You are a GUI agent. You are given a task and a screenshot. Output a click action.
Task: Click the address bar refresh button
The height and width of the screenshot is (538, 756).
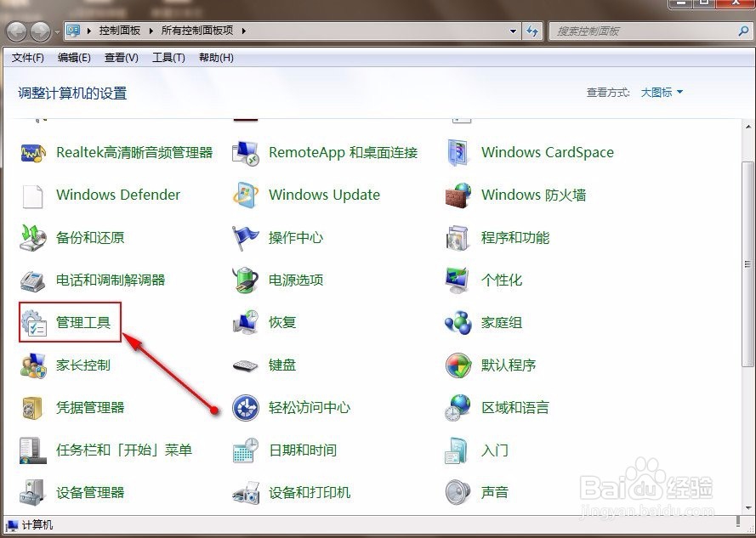point(532,31)
